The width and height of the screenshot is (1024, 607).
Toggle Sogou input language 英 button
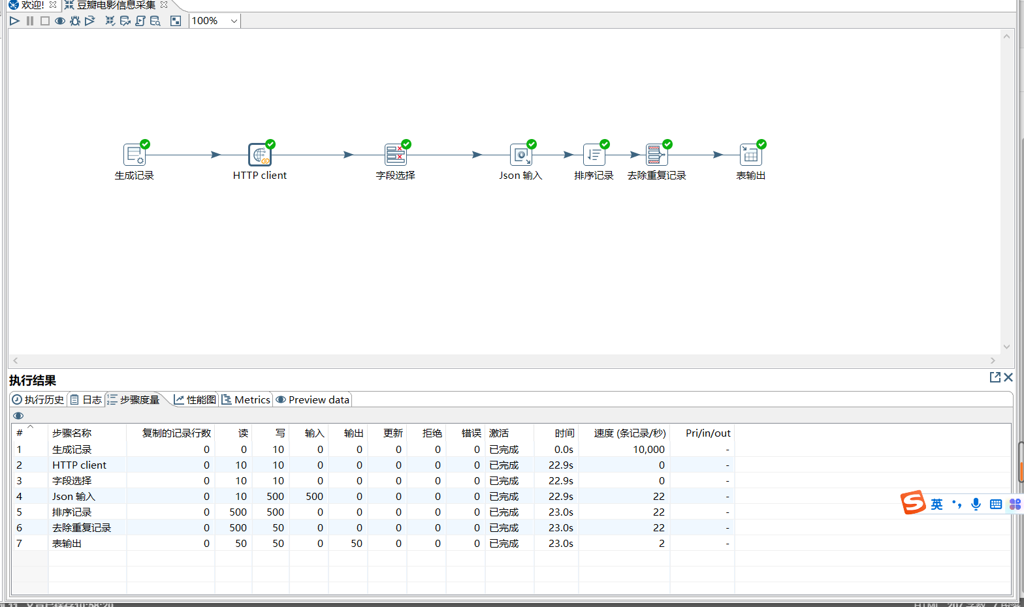936,504
